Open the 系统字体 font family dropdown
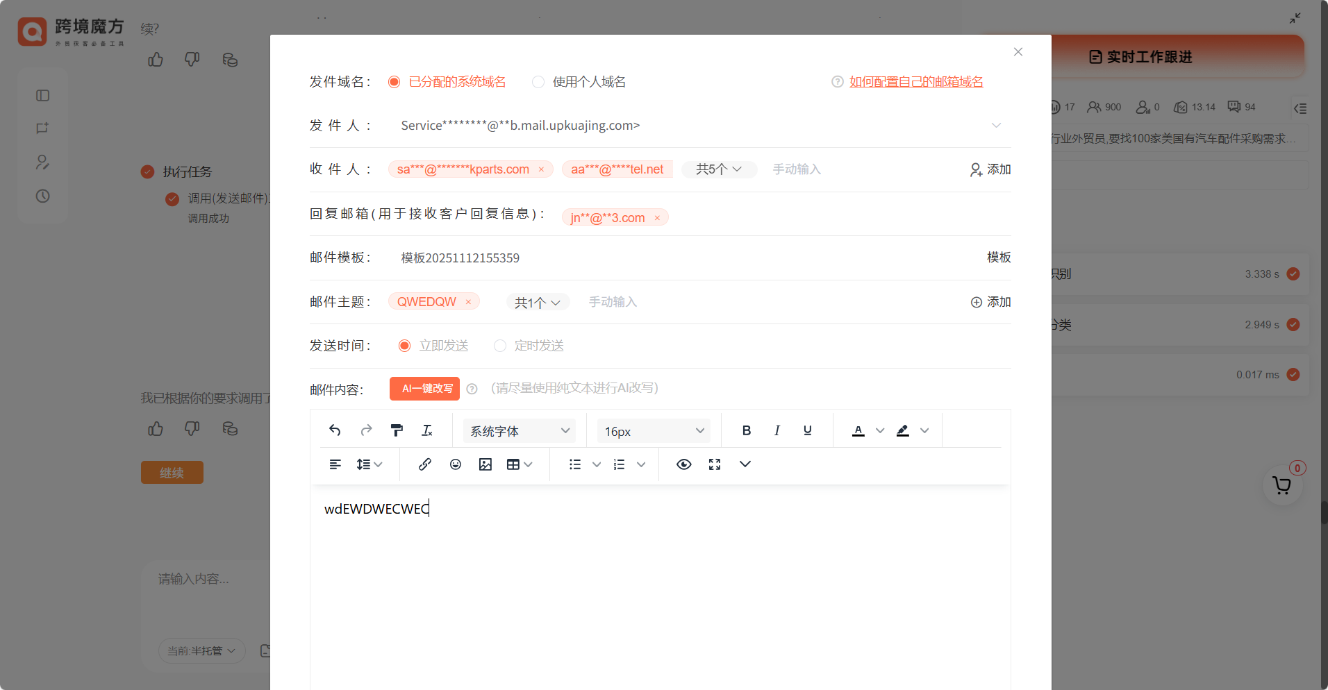The height and width of the screenshot is (690, 1328). pos(520,431)
